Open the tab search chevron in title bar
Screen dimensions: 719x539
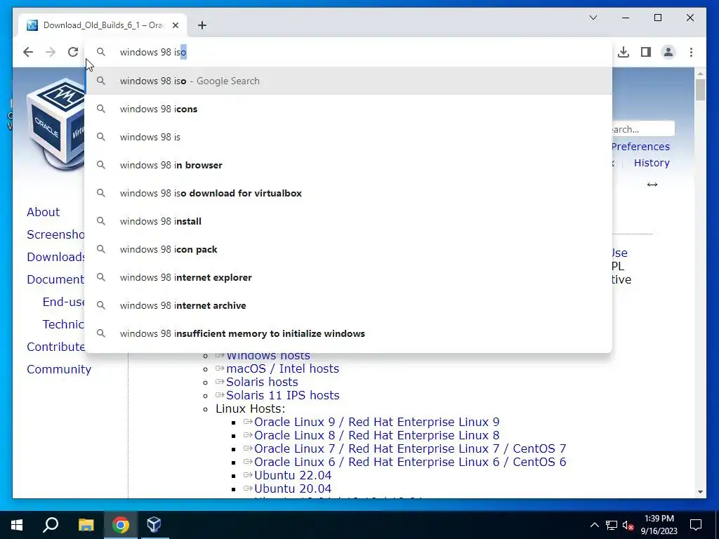point(593,18)
